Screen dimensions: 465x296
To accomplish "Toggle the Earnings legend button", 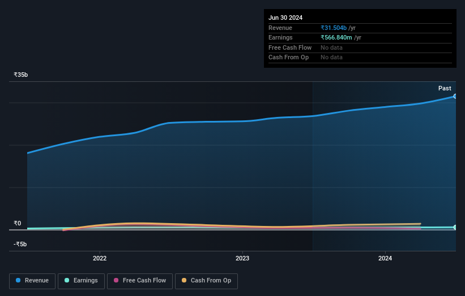I will [81, 281].
